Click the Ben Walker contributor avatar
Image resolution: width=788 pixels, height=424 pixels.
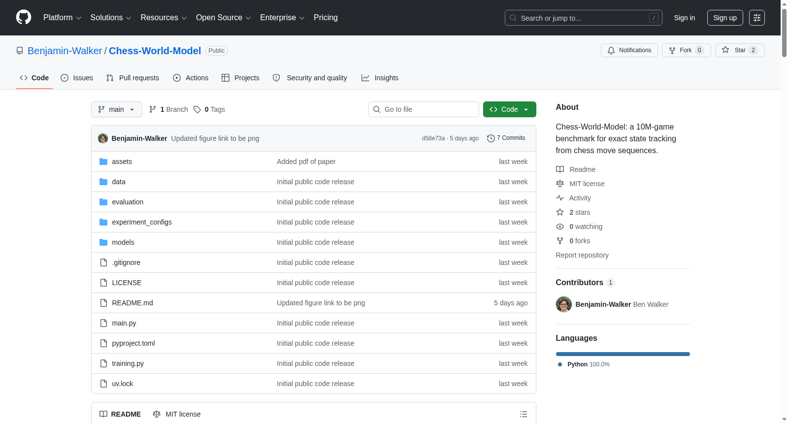pyautogui.click(x=564, y=304)
